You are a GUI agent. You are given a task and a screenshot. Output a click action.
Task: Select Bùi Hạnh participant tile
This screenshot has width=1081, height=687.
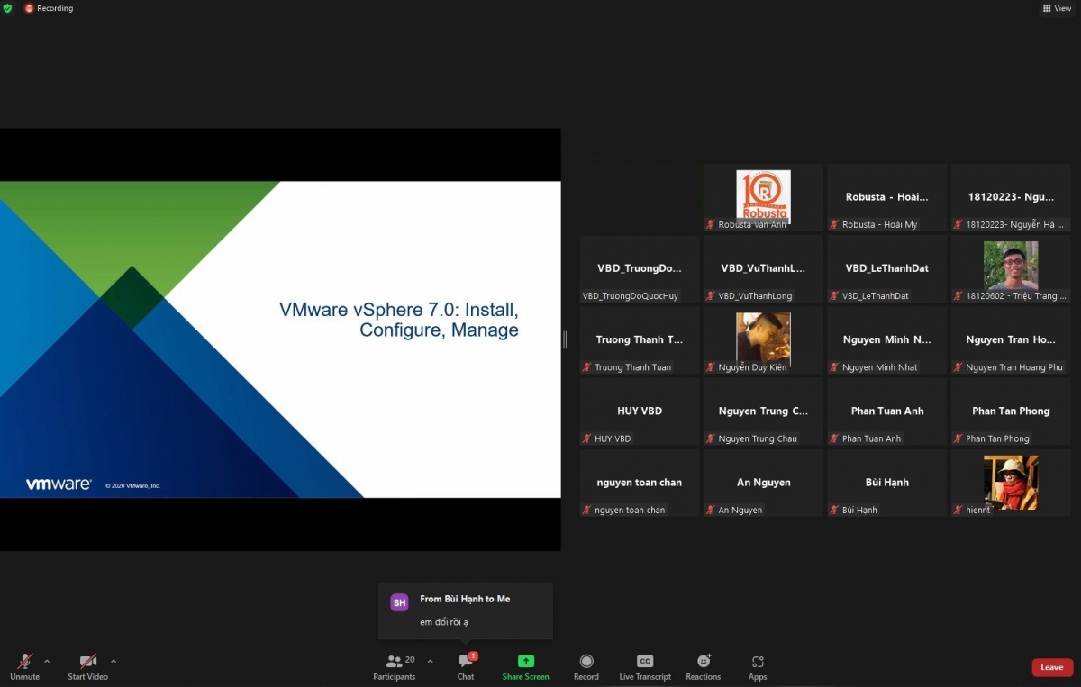tap(887, 482)
